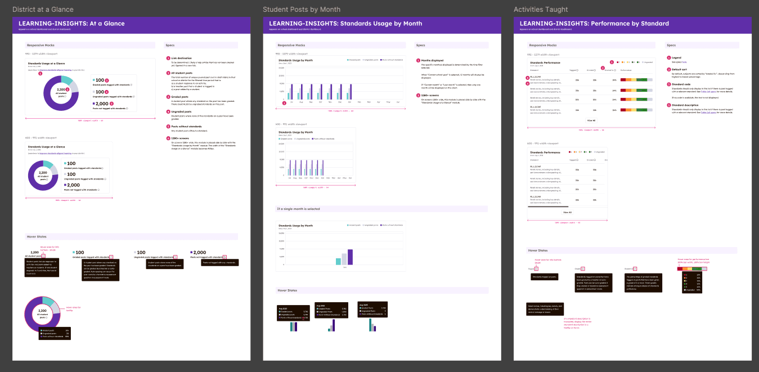
Task: Toggle the "Graded posts" legend in the monthly chart
Action: pos(353,60)
